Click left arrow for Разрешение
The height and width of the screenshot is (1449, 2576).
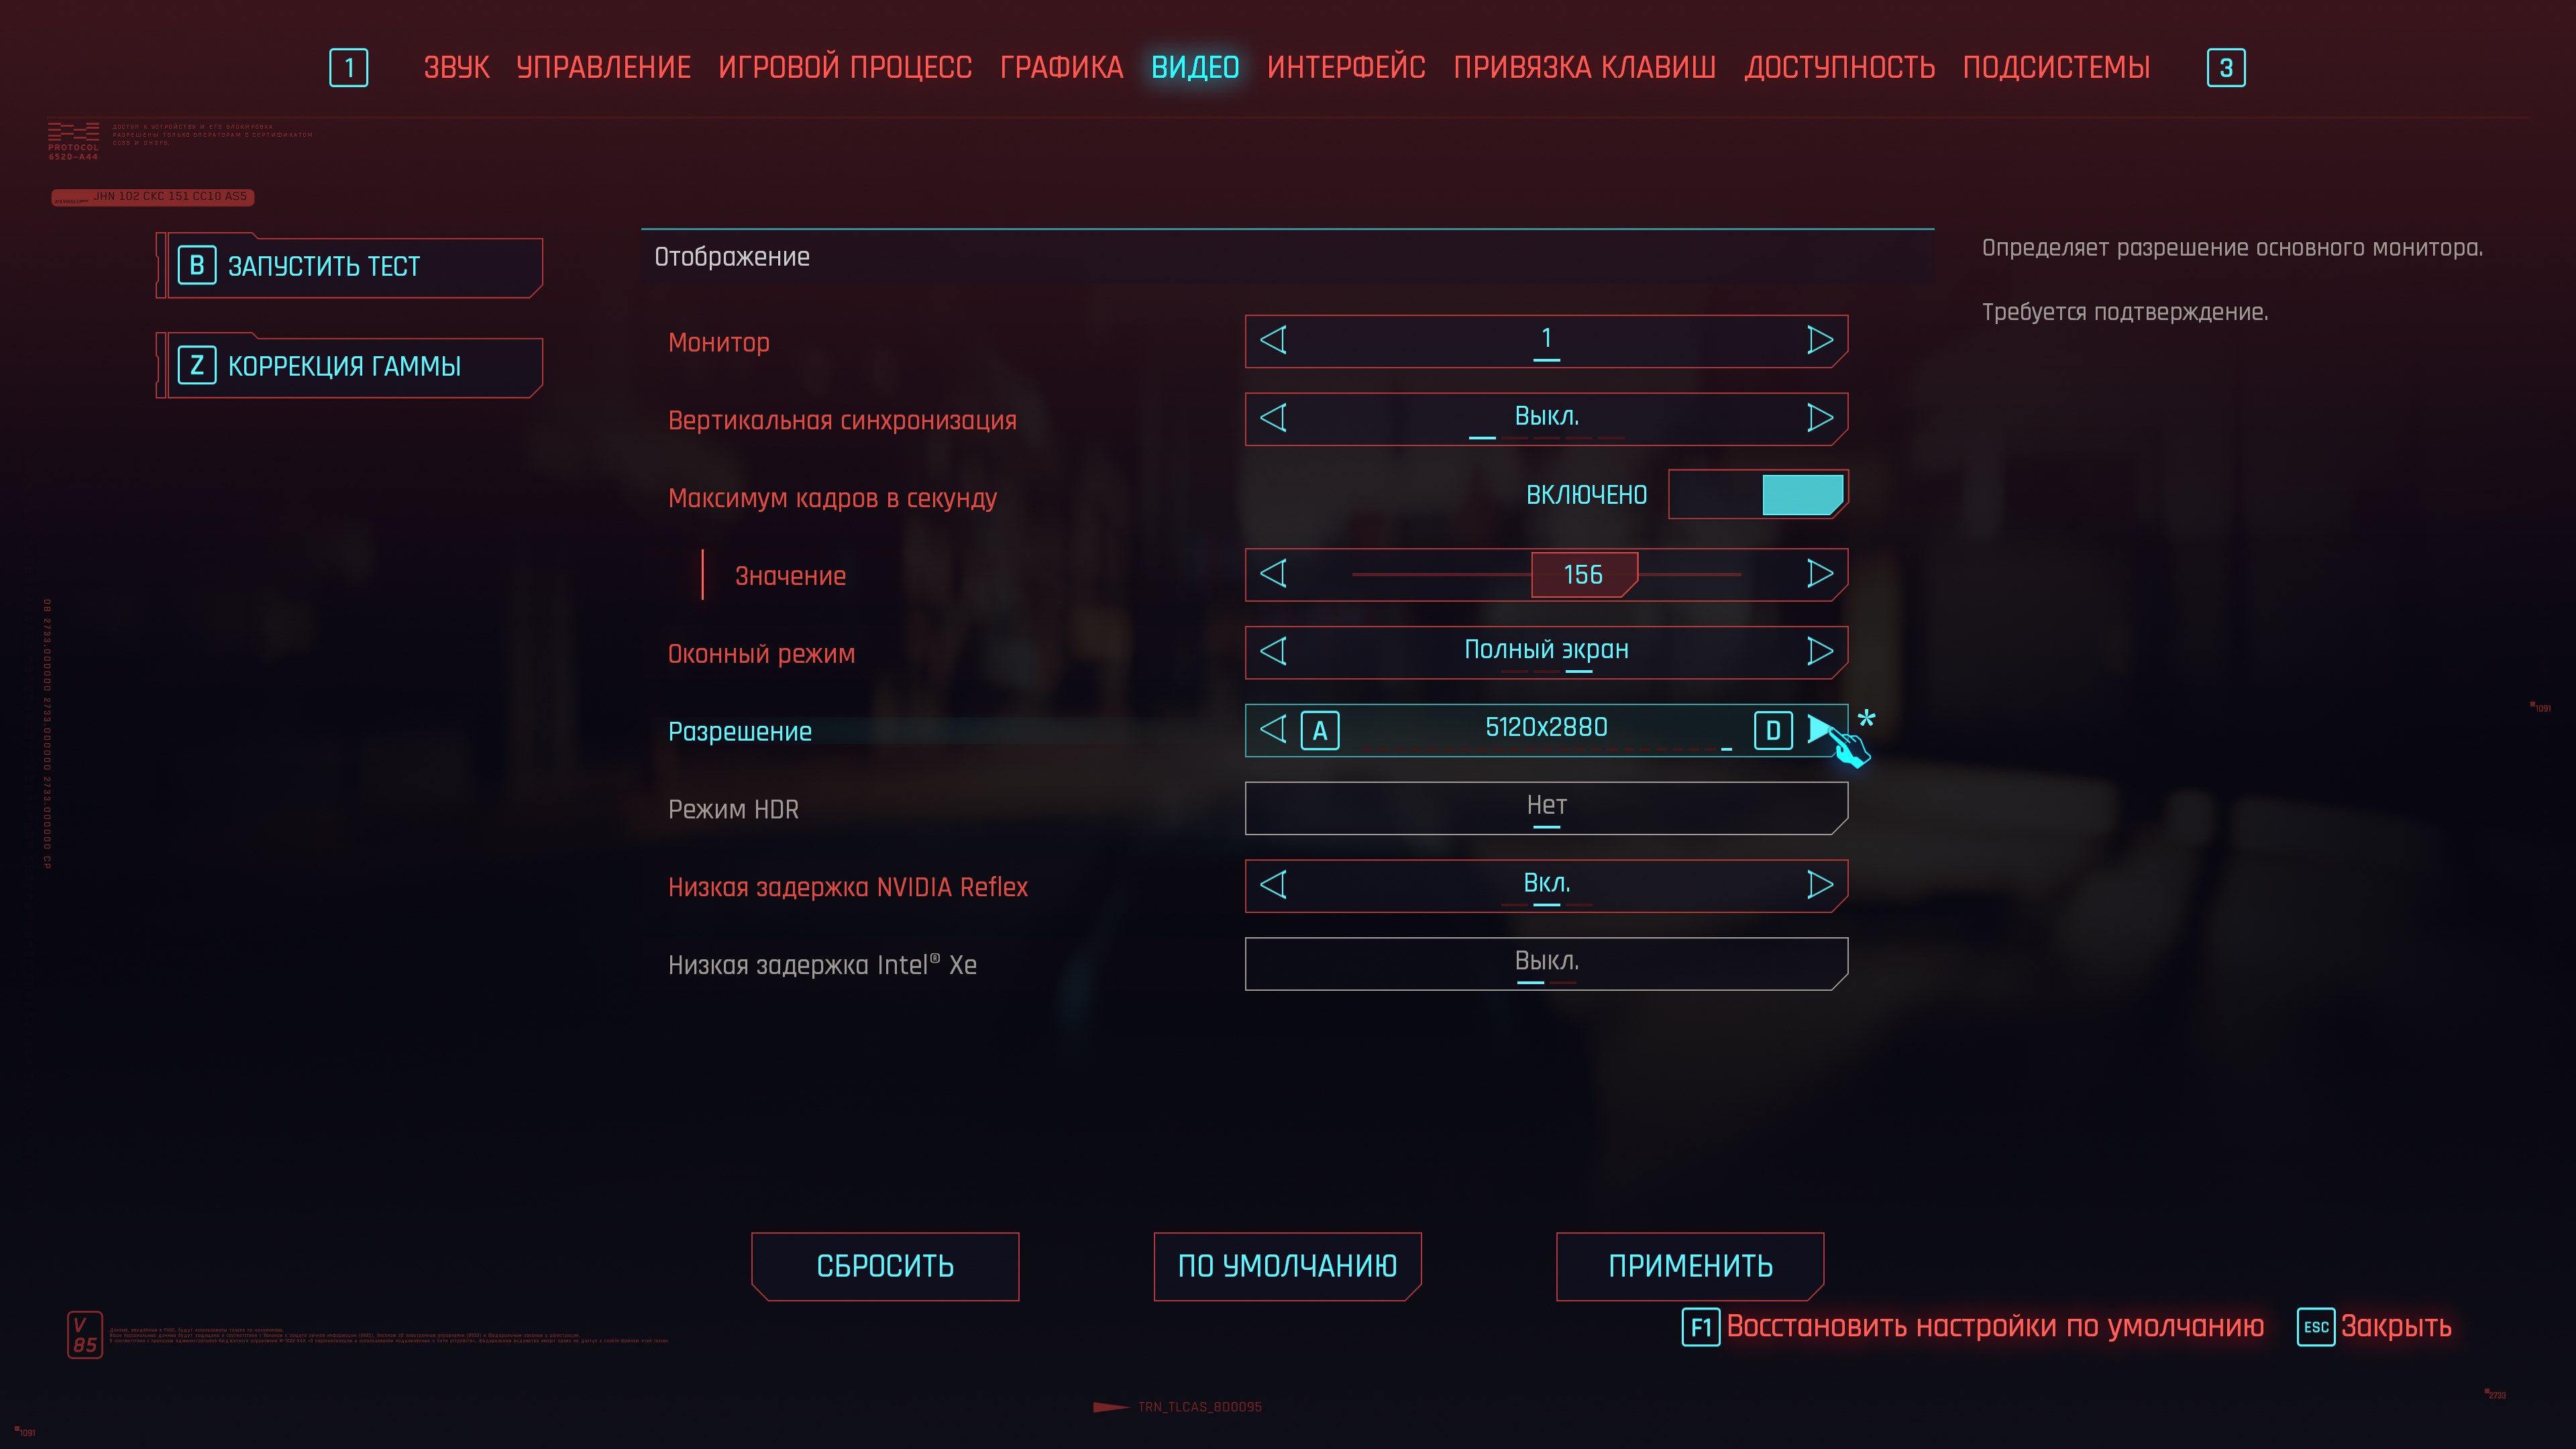[x=1273, y=729]
